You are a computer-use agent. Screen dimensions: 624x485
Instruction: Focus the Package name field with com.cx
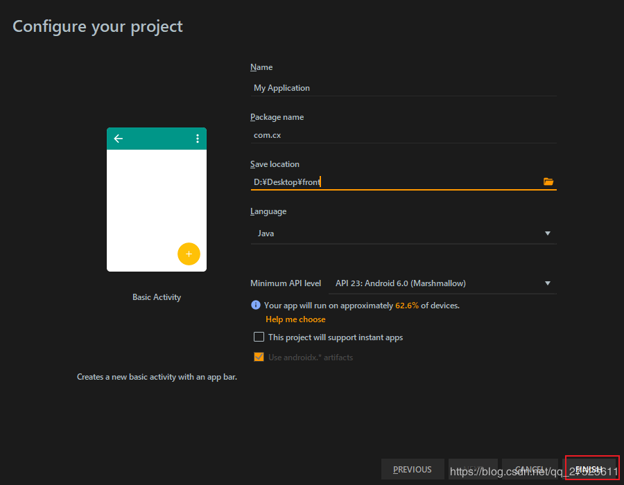pyautogui.click(x=403, y=135)
